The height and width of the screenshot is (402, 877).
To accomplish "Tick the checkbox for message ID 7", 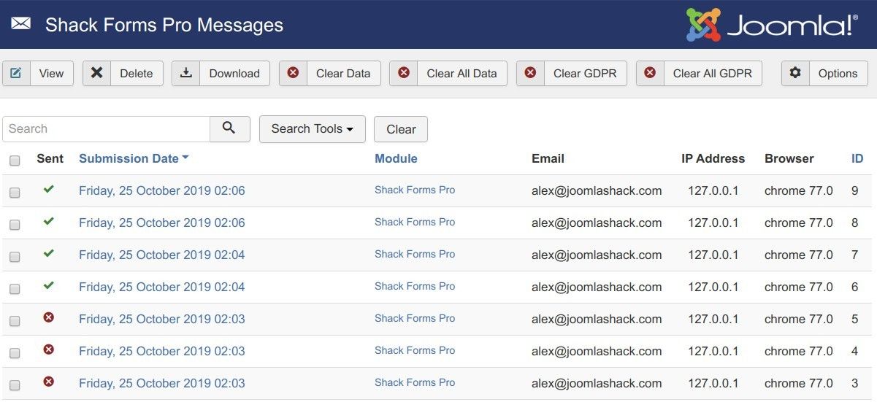I will pyautogui.click(x=15, y=257).
